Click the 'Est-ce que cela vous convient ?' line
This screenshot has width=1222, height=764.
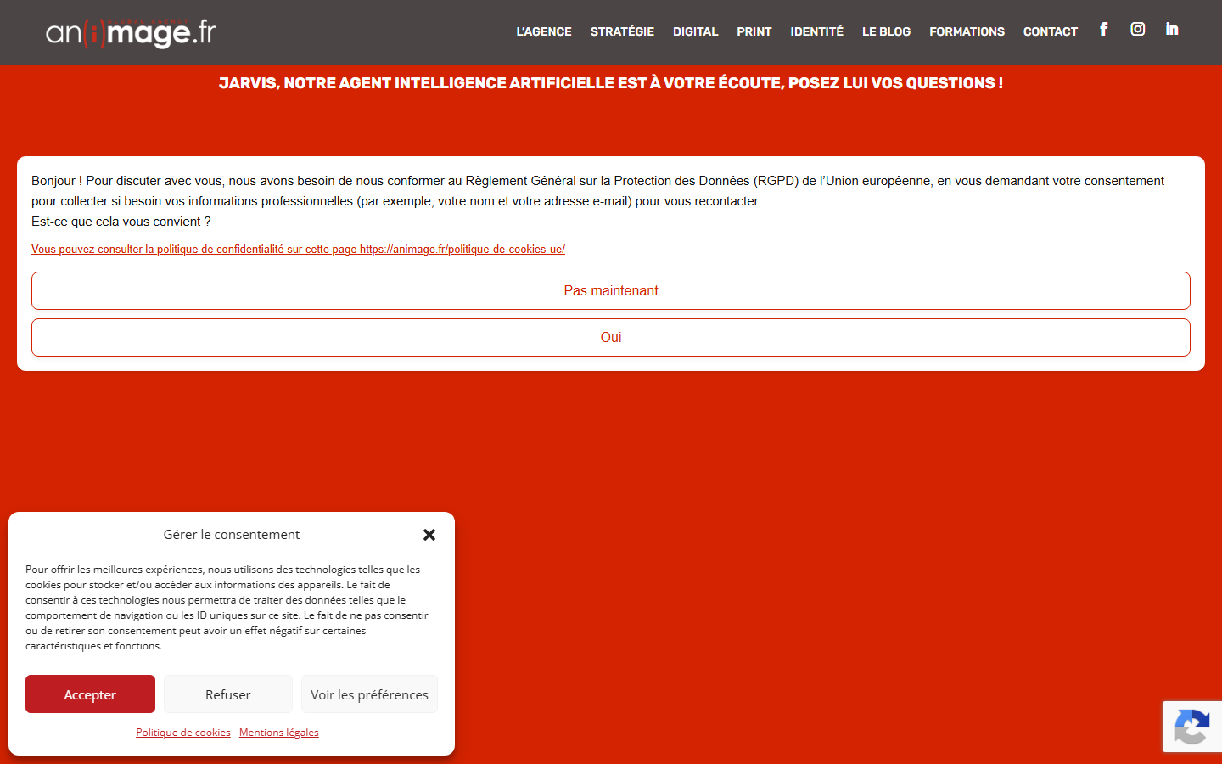pos(121,222)
